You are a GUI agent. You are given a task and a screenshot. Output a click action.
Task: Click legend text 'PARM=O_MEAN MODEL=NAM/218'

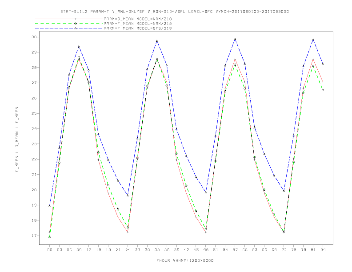138,19
